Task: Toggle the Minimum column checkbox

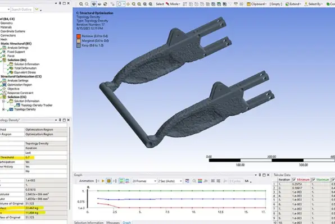Action: (294, 180)
